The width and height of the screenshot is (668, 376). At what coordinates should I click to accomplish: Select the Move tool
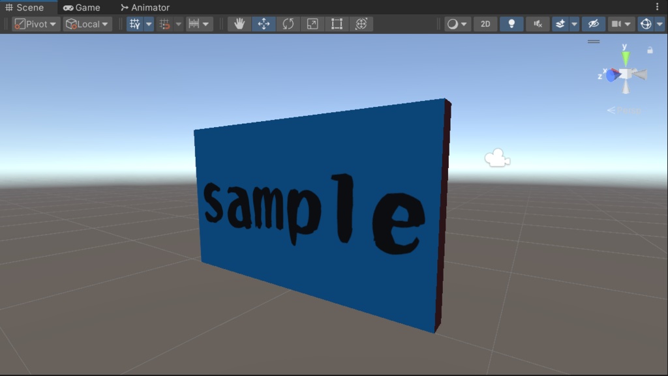pos(264,24)
